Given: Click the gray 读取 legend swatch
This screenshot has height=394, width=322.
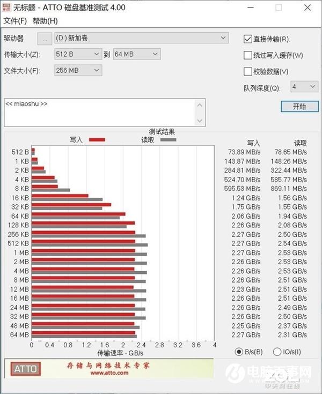Looking at the screenshot, I should (x=169, y=140).
